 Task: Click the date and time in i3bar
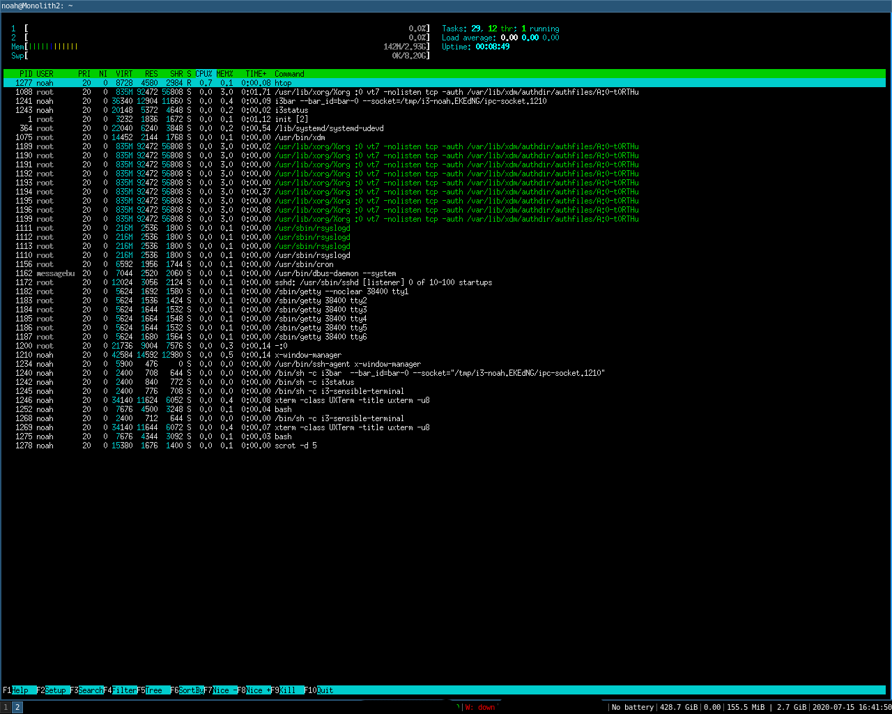pyautogui.click(x=852, y=707)
